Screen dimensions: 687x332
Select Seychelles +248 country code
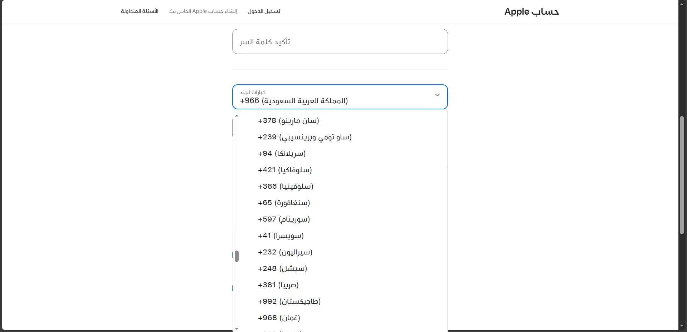click(x=282, y=269)
